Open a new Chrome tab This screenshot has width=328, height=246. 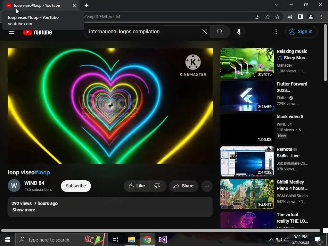coord(86,5)
